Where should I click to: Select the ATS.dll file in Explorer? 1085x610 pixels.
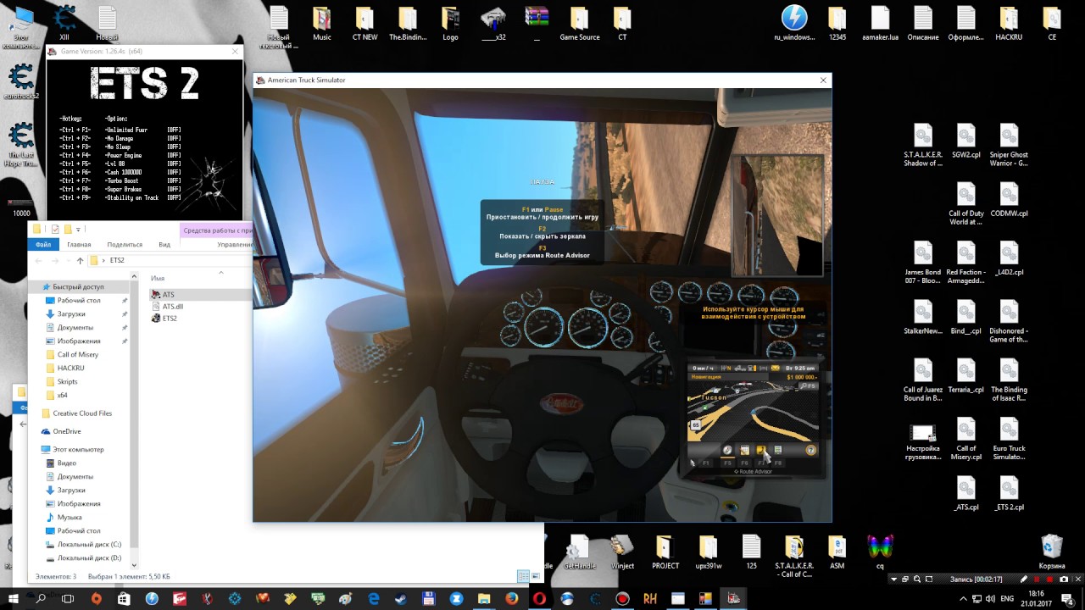point(173,306)
